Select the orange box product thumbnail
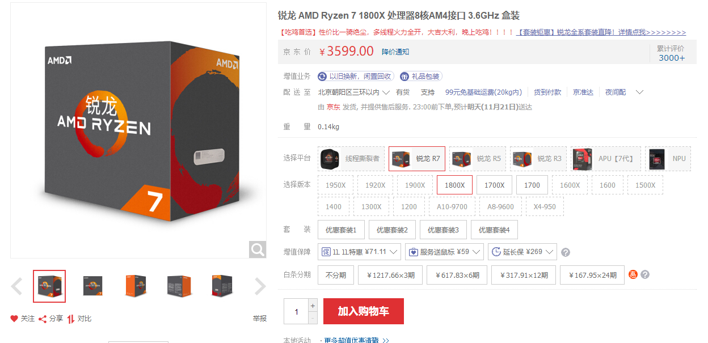Screen dimensions: 708x343 [x=136, y=286]
